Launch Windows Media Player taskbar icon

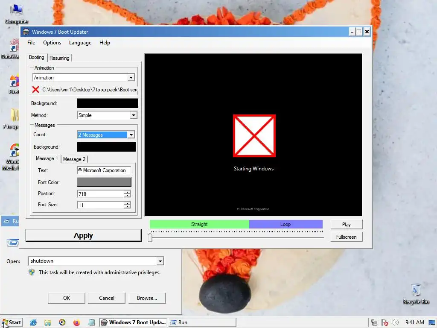coord(62,322)
